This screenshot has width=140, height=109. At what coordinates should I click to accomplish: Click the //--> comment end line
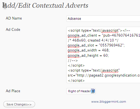[73, 61]
